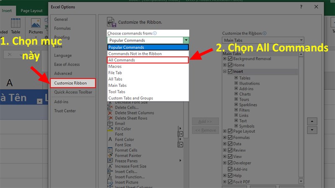The width and height of the screenshot is (335, 188).
Task: Toggle the Foxit PDF checkbox
Action: coord(230,182)
